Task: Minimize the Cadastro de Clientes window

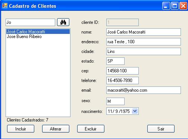Action: click(166, 6)
